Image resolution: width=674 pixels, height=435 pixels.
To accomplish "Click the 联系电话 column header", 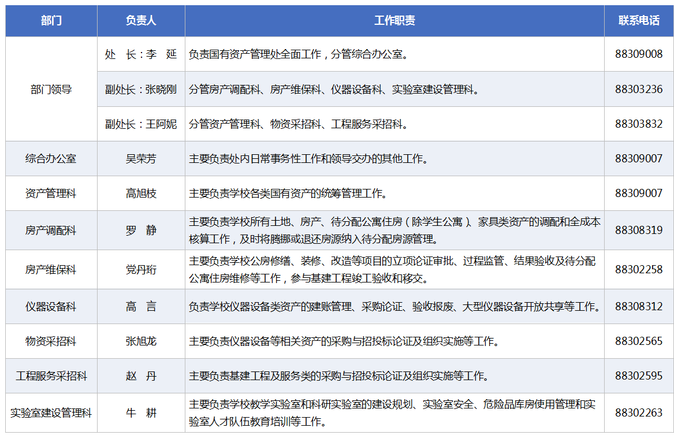I will pyautogui.click(x=639, y=21).
